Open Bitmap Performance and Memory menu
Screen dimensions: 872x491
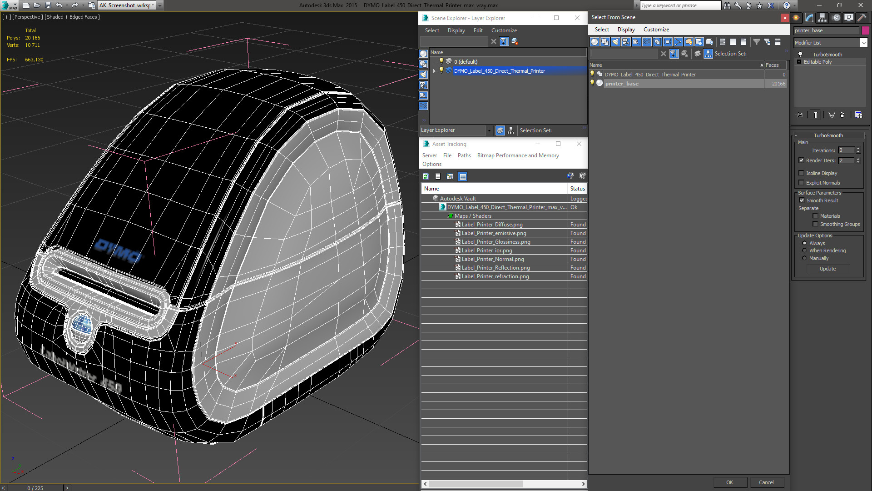tap(518, 155)
